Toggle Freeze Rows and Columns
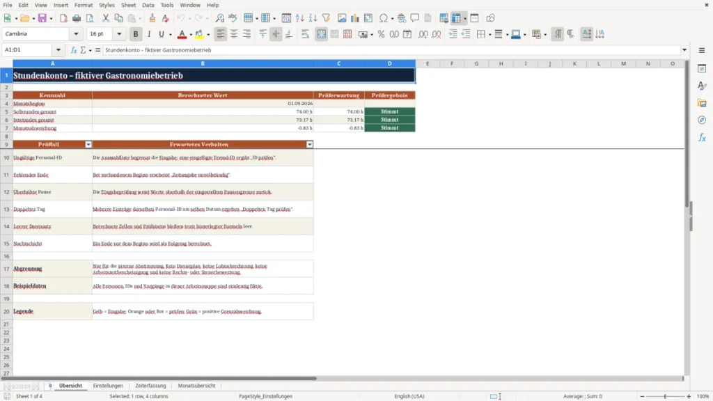Image resolution: width=713 pixels, height=401 pixels. click(456, 18)
